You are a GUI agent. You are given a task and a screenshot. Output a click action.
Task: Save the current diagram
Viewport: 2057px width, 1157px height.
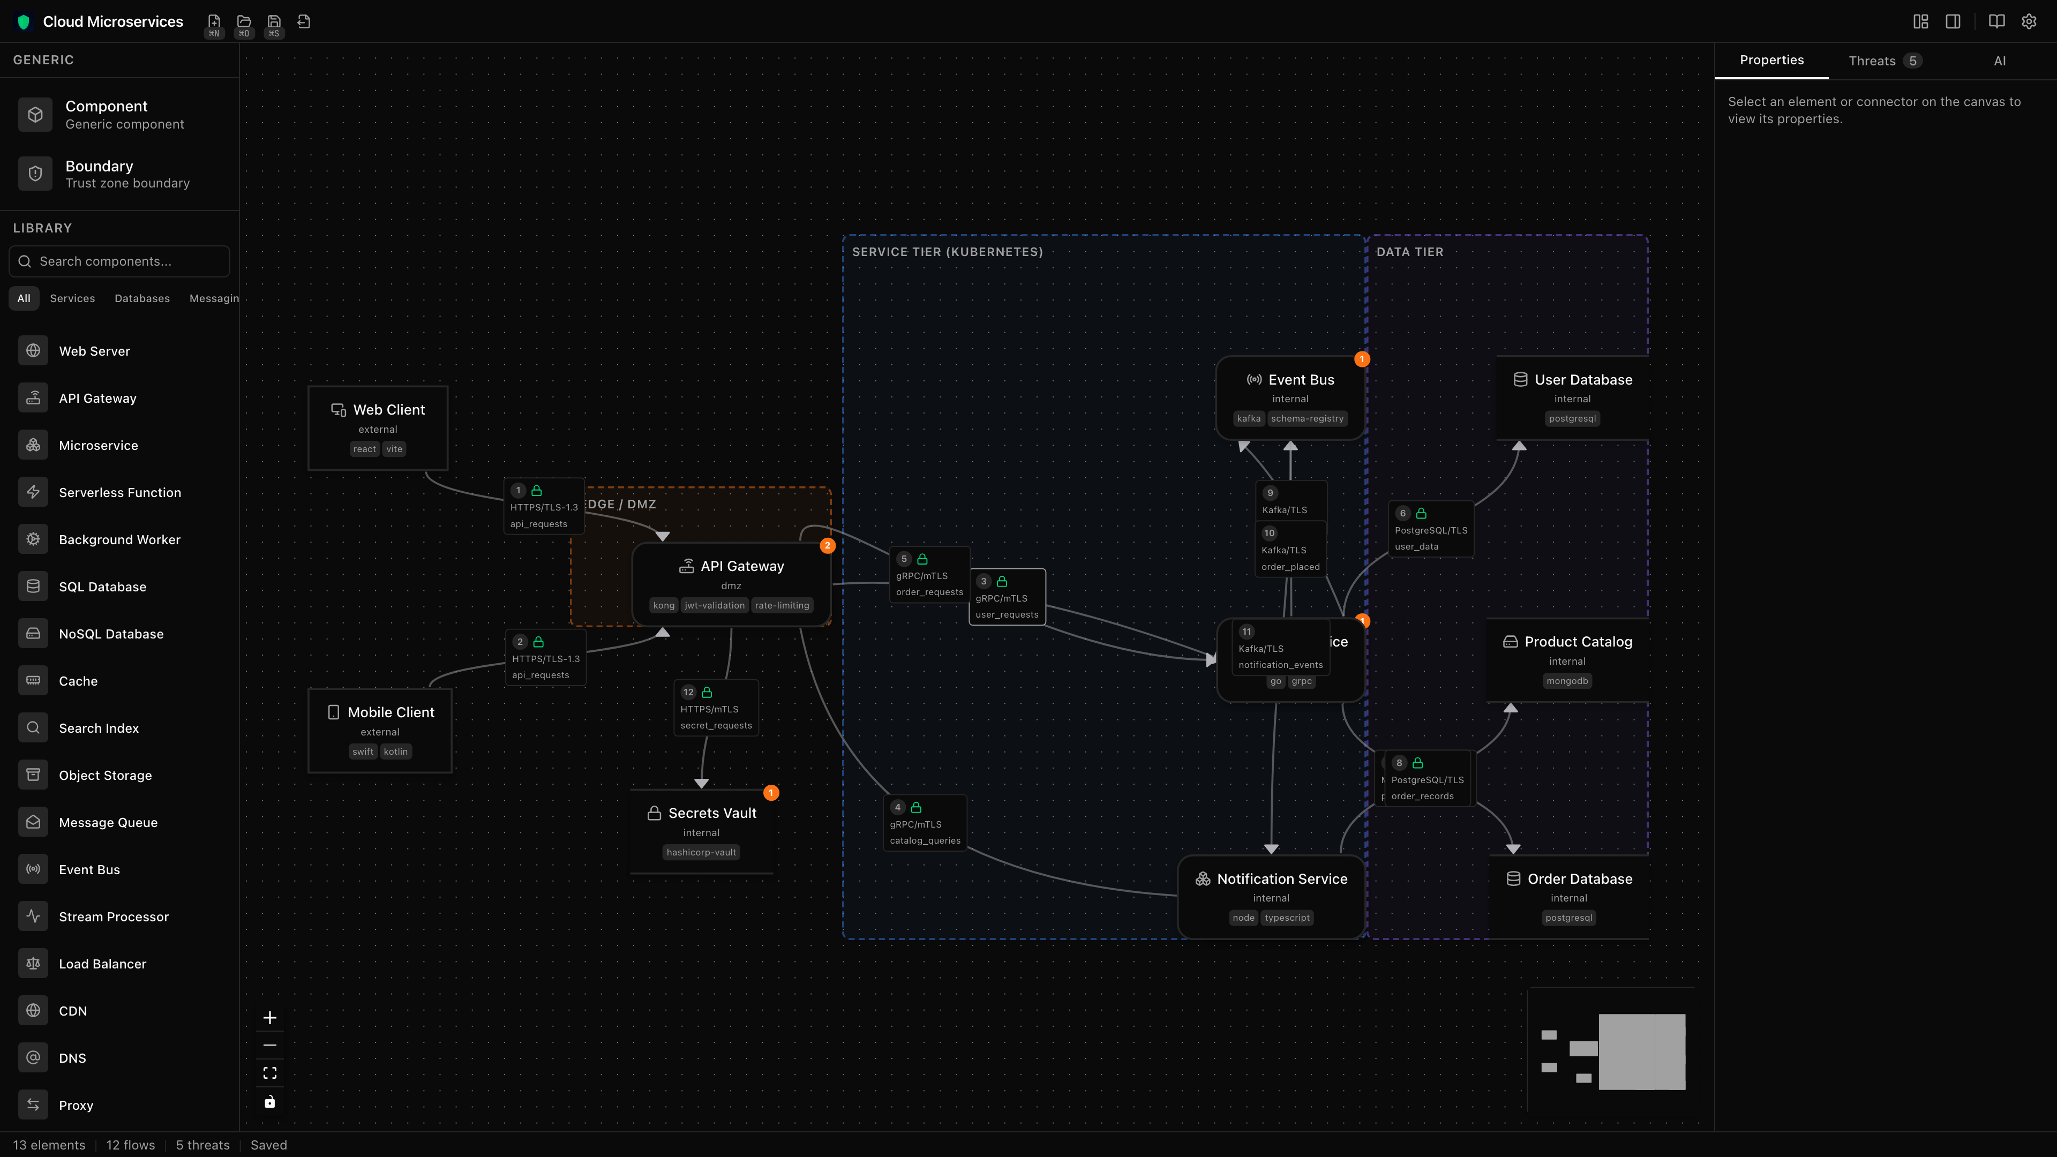pyautogui.click(x=274, y=21)
